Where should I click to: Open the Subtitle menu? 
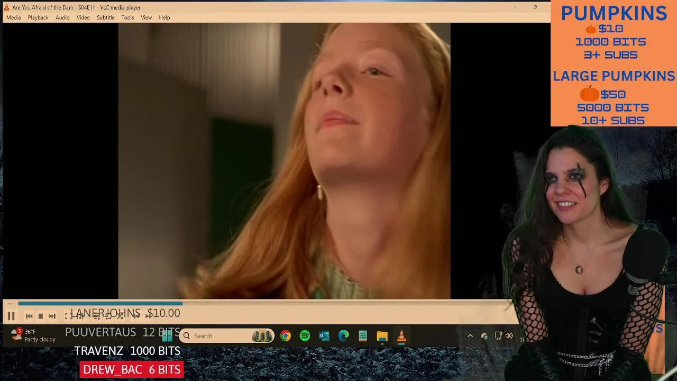(106, 17)
